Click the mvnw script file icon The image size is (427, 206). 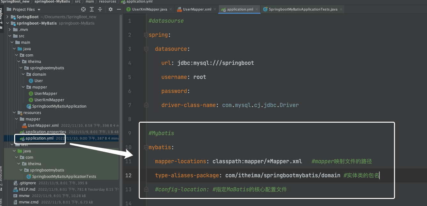(15, 196)
